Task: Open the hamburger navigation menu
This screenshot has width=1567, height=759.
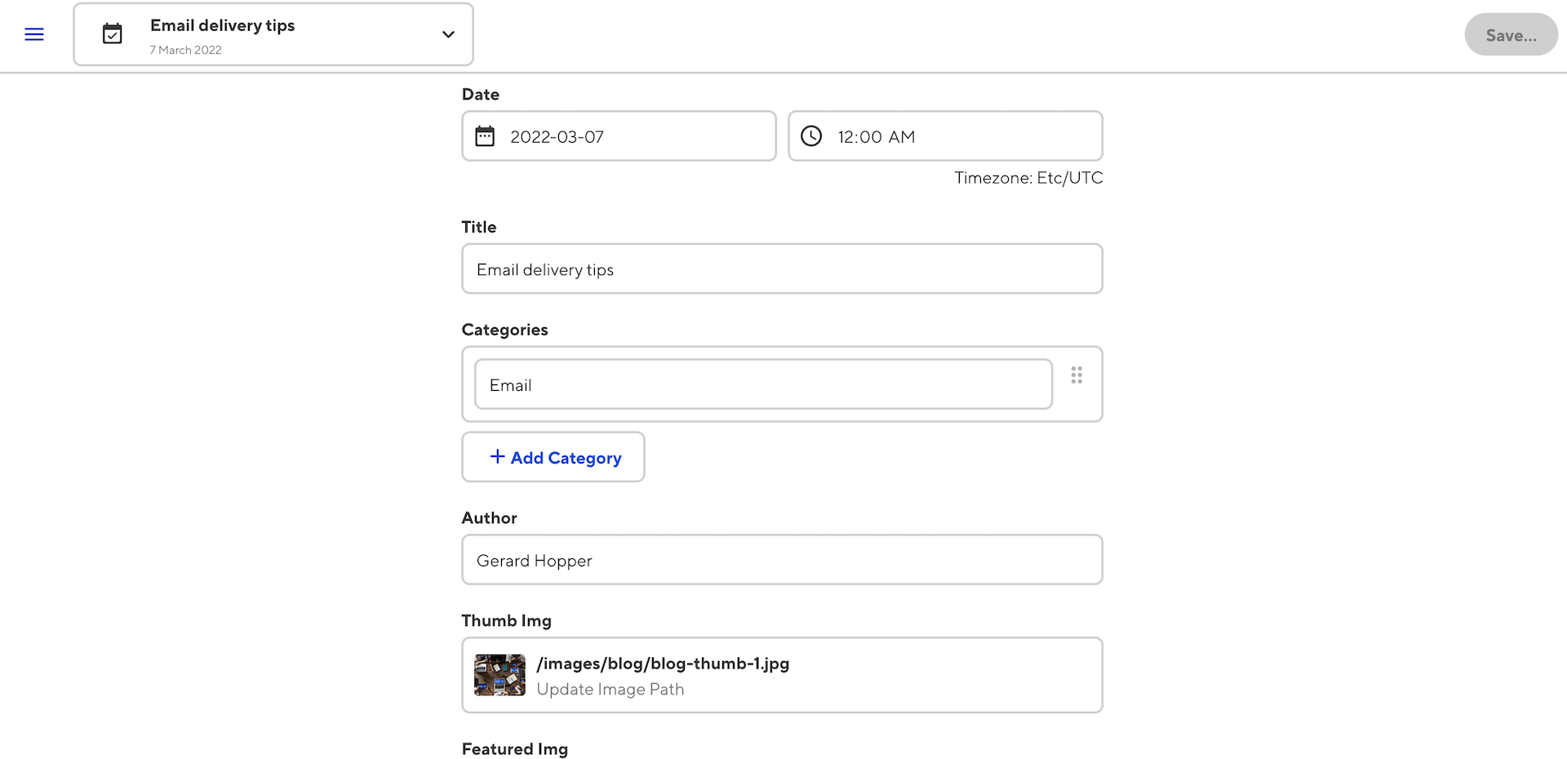Action: pos(34,34)
